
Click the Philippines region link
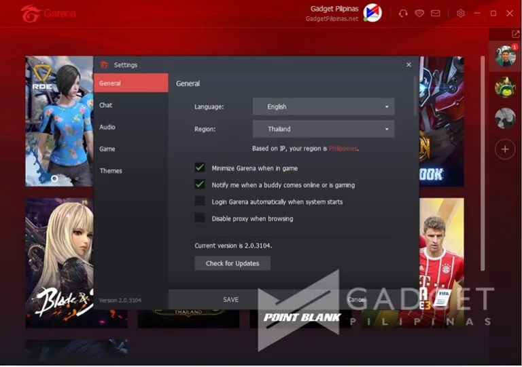343,149
